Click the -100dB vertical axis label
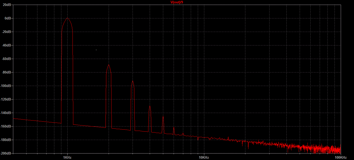Viewport: 354px width, 160px height. (6, 86)
